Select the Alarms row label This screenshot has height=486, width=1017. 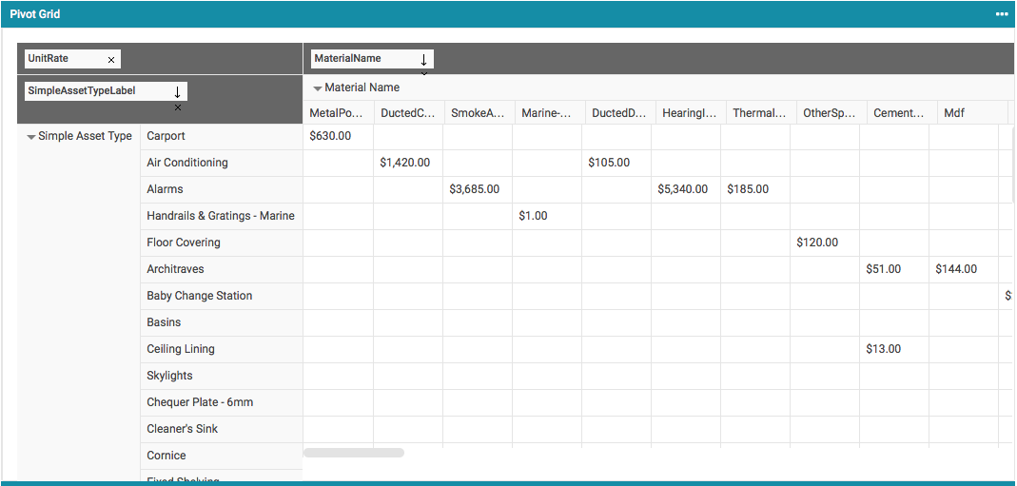click(x=221, y=189)
